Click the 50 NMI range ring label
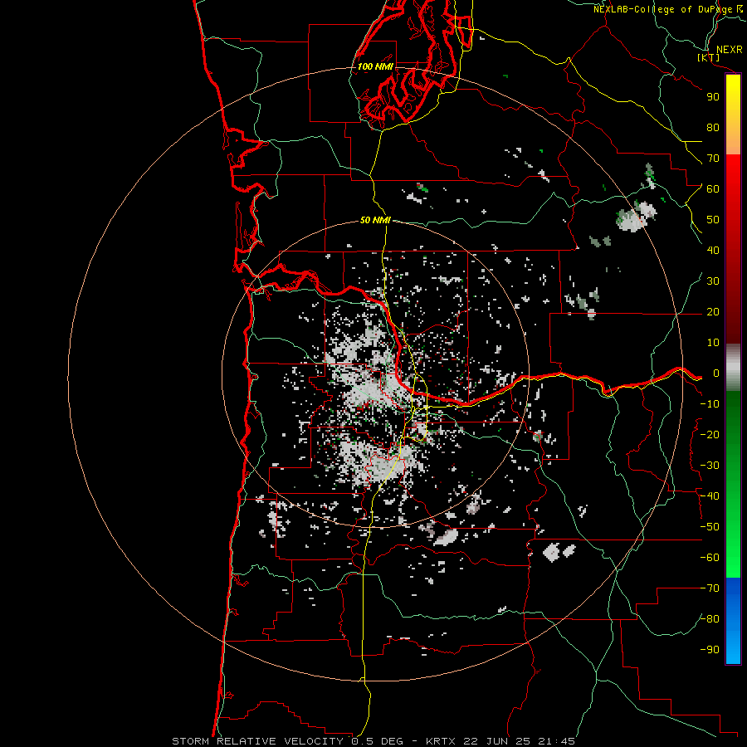This screenshot has height=747, width=747. pos(375,220)
